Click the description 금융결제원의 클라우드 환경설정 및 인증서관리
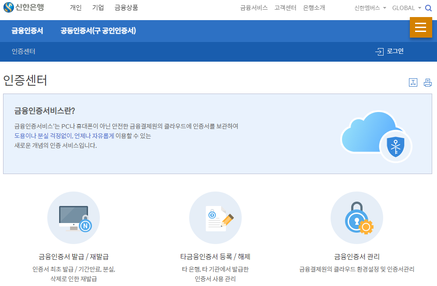 357,269
